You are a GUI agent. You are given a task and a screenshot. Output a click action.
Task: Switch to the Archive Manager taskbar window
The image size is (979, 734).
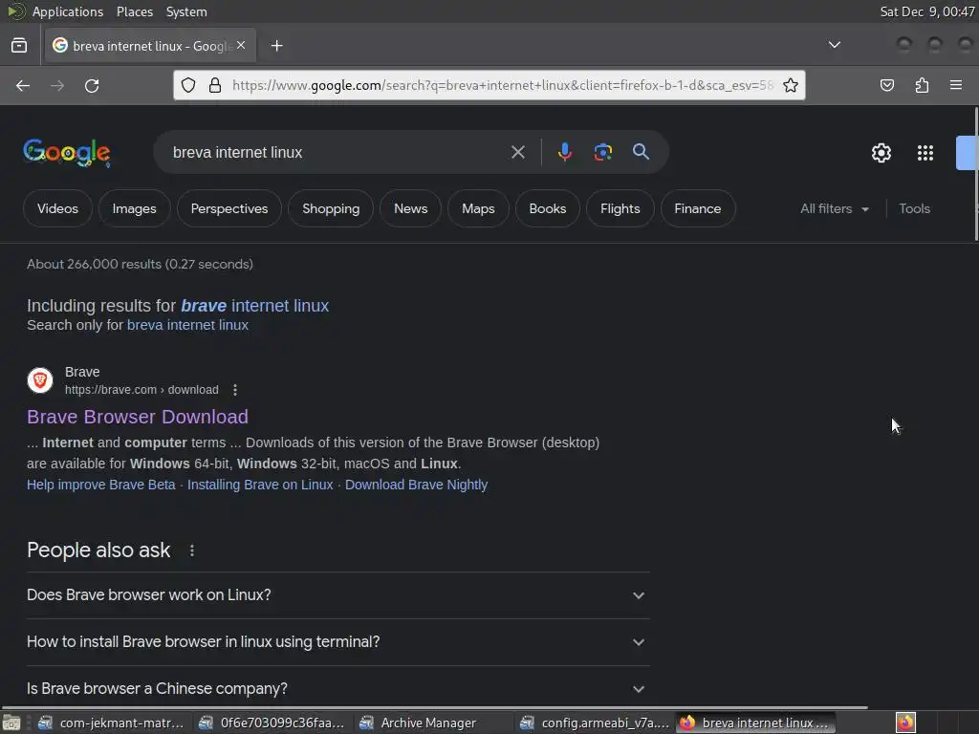[432, 723]
